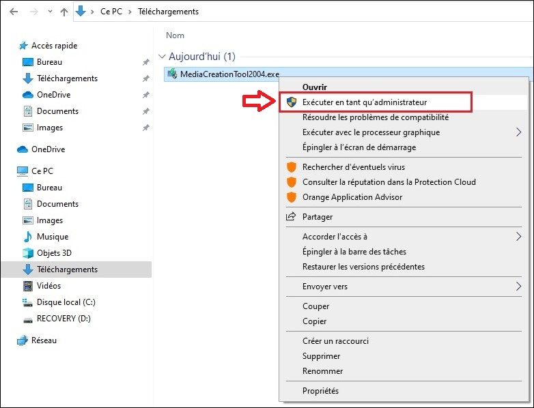The height and width of the screenshot is (408, 534).
Task: Click the orange shield next to Rechercher d'éventuels virus
Action: pos(292,167)
